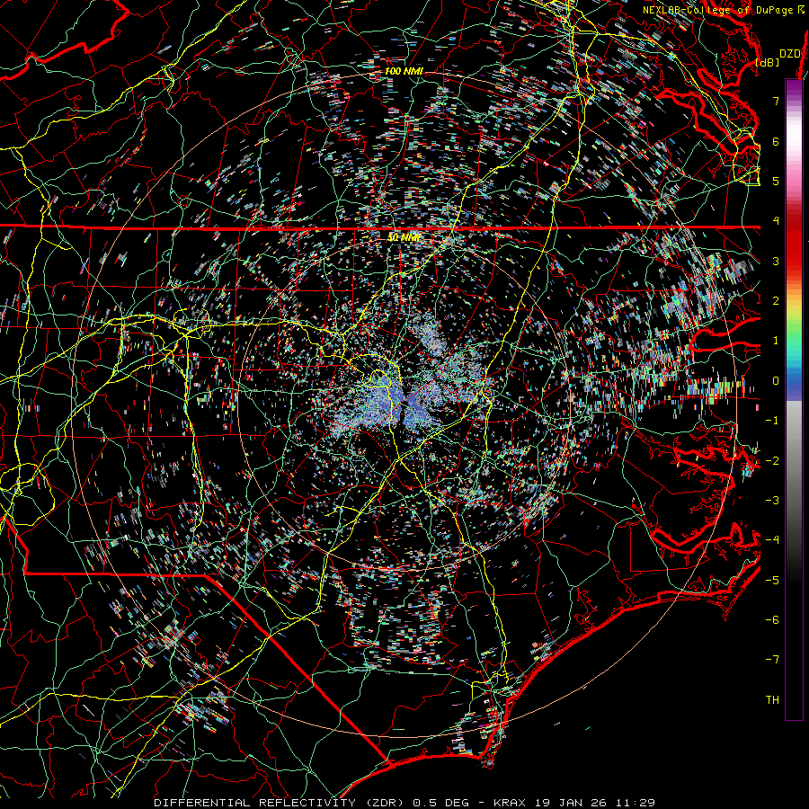Click the "-1" value on the color scale
The width and height of the screenshot is (809, 809).
(772, 421)
